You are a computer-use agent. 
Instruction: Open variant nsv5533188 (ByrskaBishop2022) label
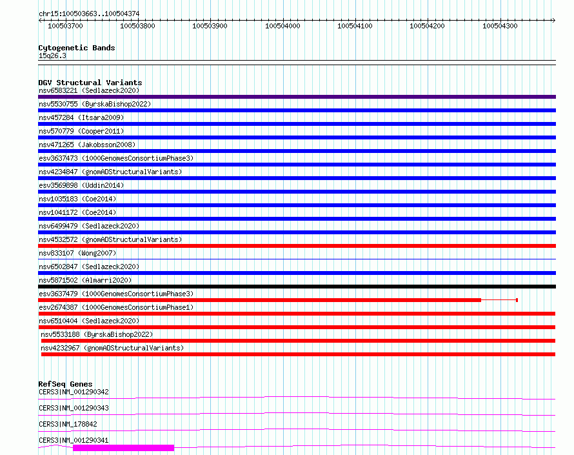[97, 334]
